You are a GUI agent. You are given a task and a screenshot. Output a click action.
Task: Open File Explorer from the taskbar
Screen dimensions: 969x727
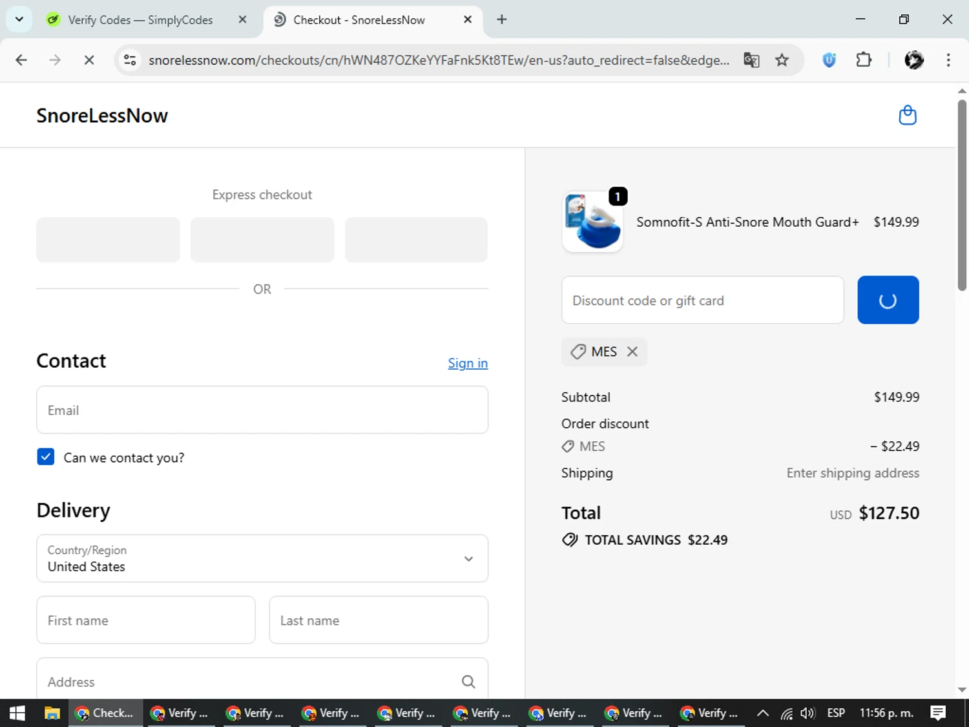52,713
